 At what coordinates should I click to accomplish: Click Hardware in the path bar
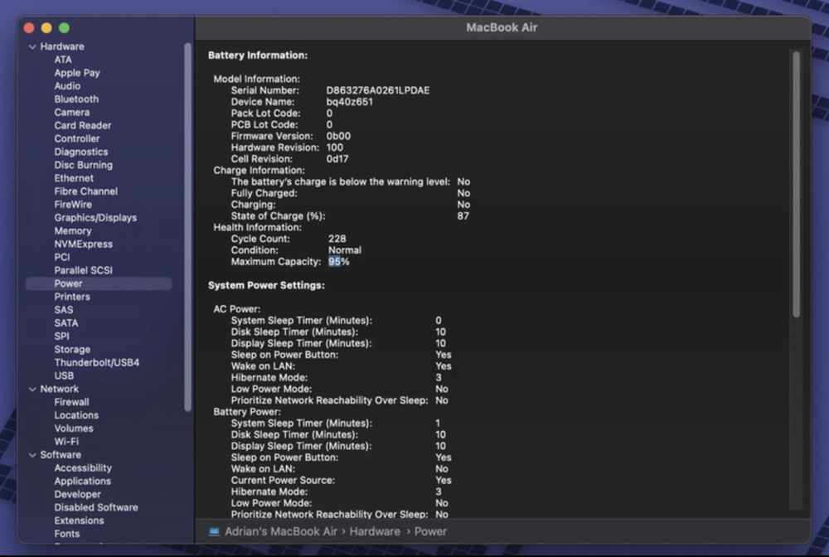(375, 532)
